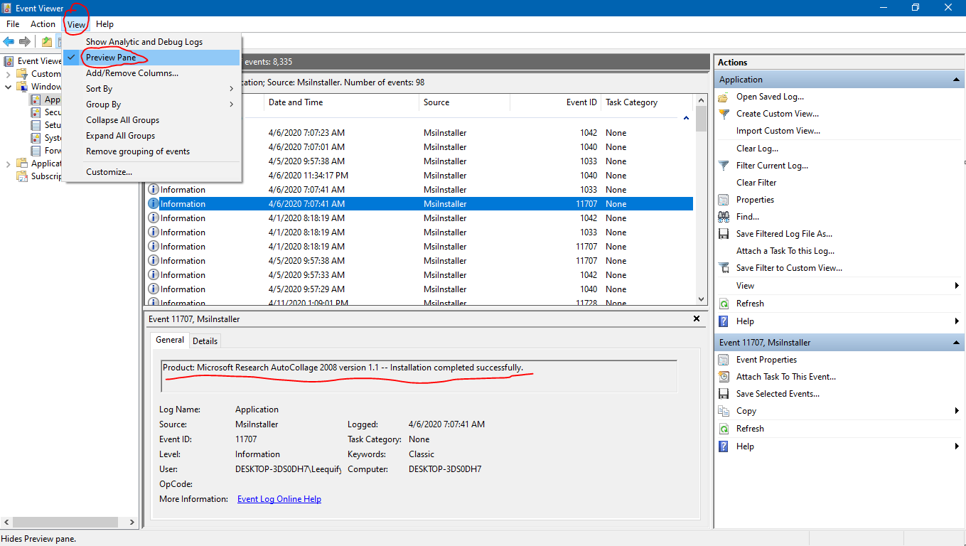Click the Save Filtered Log File floppy icon
The height and width of the screenshot is (546, 966).
click(x=724, y=234)
